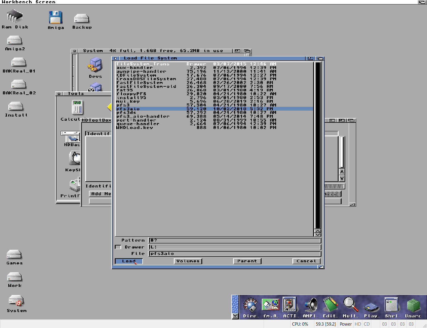Toggle the Drawer checkbox in file requester
The width and height of the screenshot is (427, 328).
tap(118, 247)
